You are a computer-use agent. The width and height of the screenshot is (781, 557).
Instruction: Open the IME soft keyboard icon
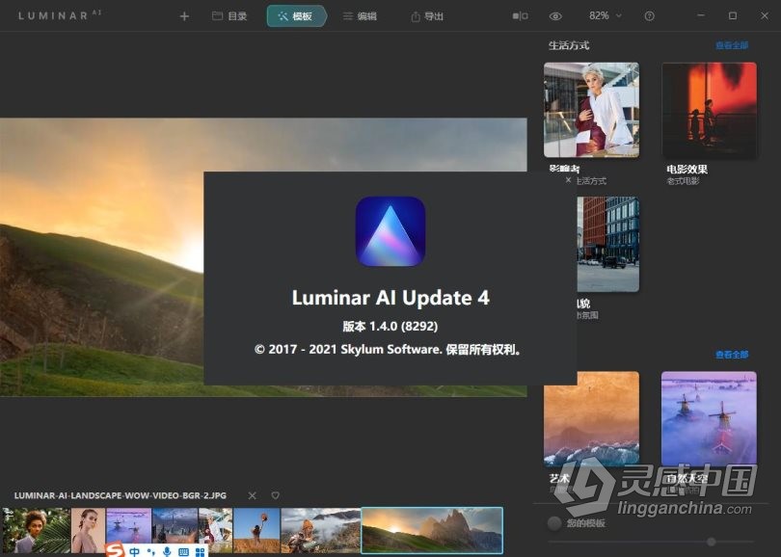tap(183, 551)
